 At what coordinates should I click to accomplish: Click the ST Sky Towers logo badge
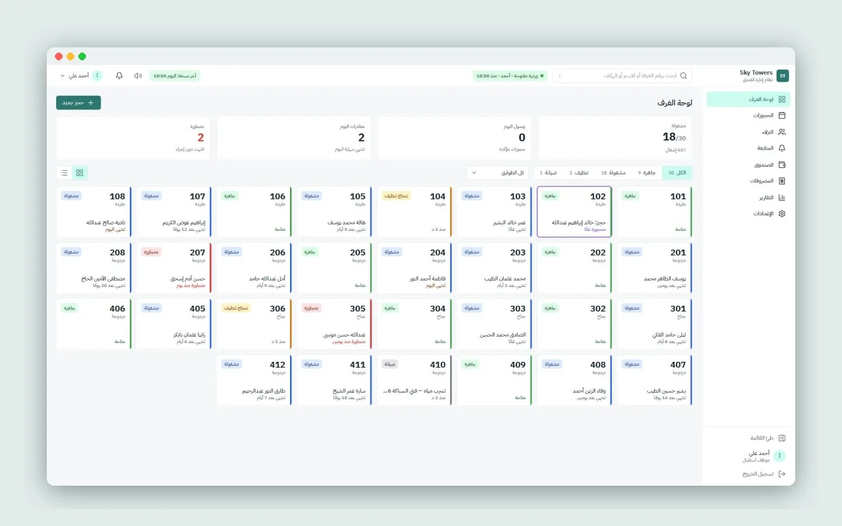point(782,75)
